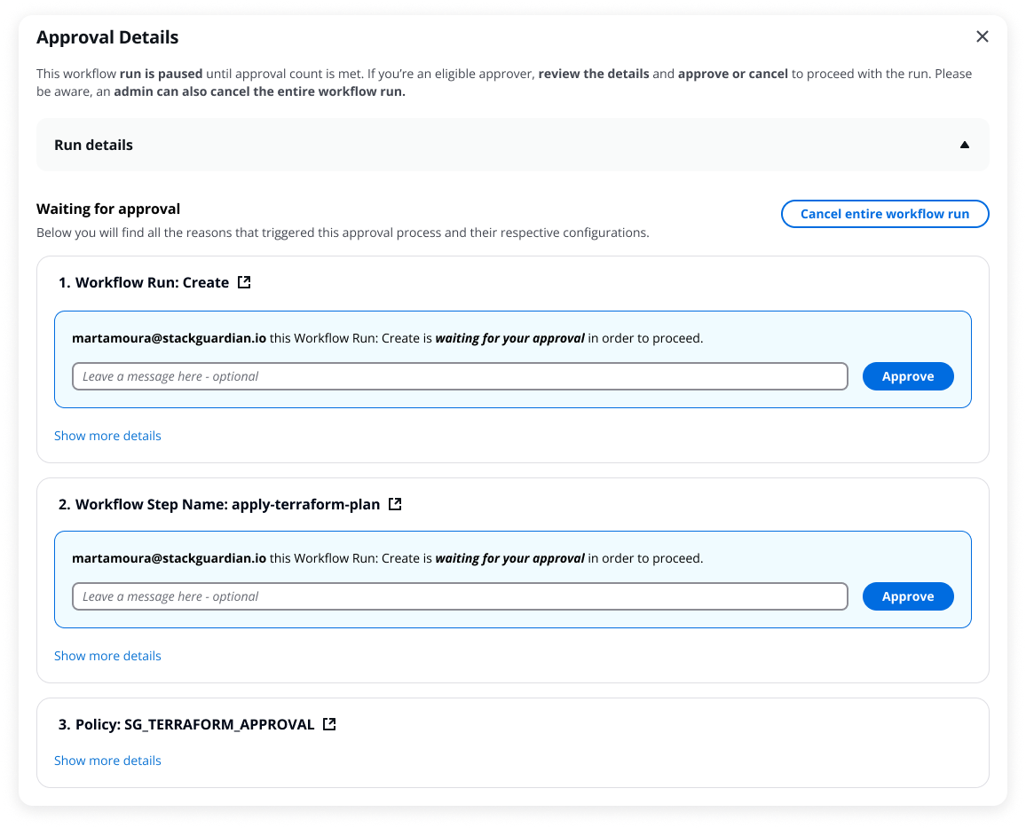The height and width of the screenshot is (828, 1026).
Task: Focus the message box under apply-terraform-plan
Action: click(x=460, y=595)
